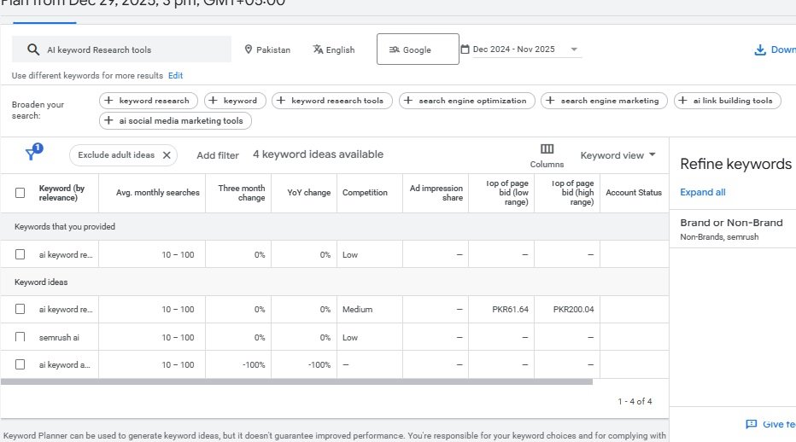Add 'ai link building tools' chip
This screenshot has height=442, width=796.
point(728,101)
